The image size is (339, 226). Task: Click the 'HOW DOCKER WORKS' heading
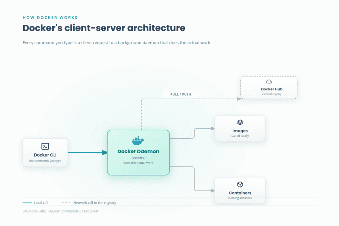tap(50, 18)
